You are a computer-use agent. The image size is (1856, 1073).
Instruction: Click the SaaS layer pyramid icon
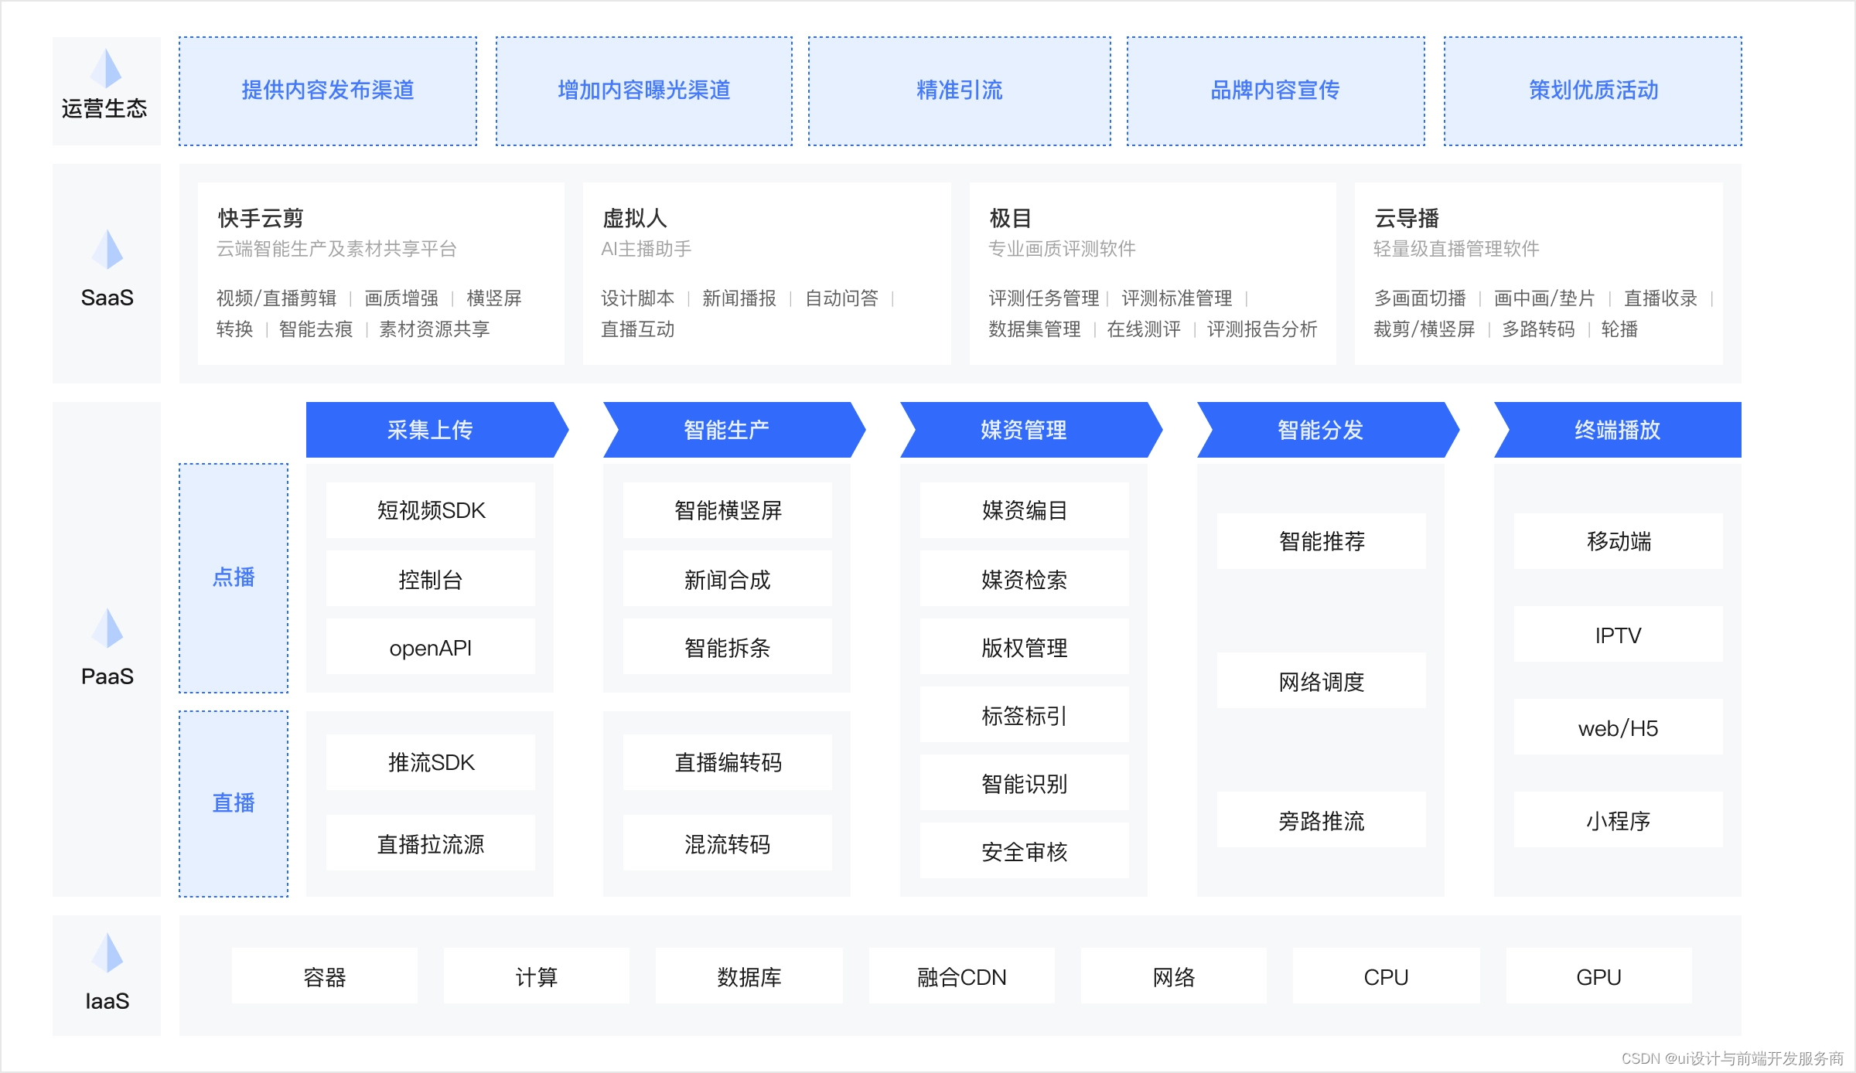tap(107, 249)
